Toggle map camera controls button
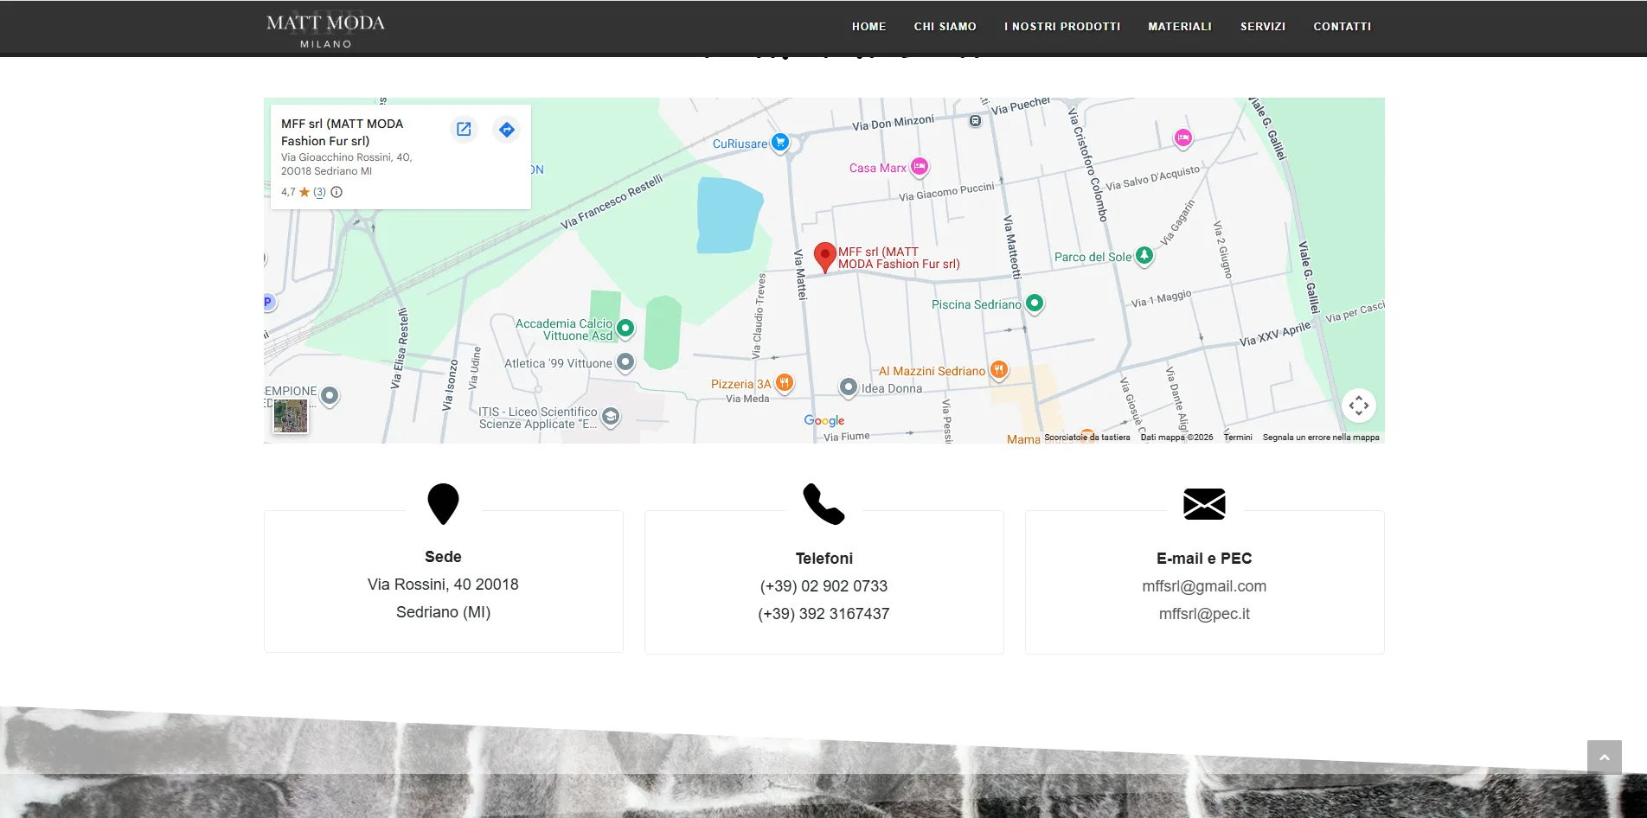The height and width of the screenshot is (818, 1647). [x=1359, y=405]
